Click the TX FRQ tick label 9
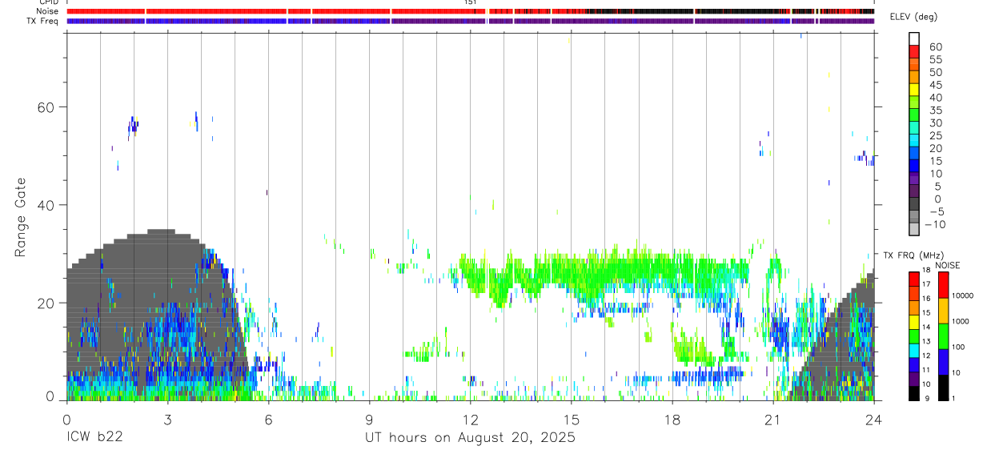 pyautogui.click(x=927, y=399)
